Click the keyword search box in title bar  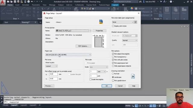point(126,1)
